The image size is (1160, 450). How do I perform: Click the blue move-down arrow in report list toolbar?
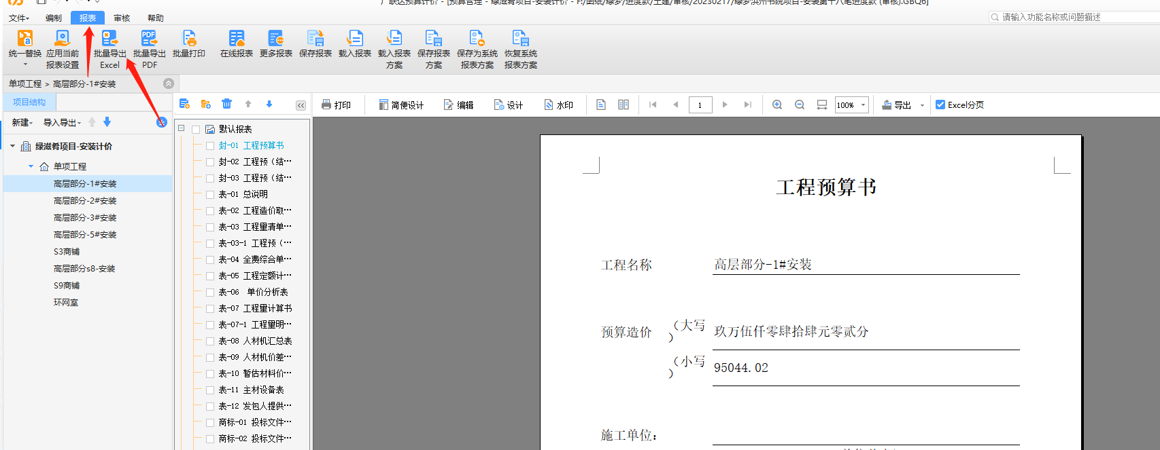pos(269,104)
